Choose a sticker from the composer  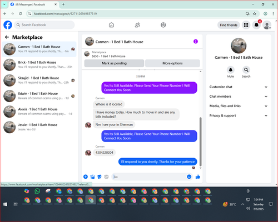[x=100, y=176]
